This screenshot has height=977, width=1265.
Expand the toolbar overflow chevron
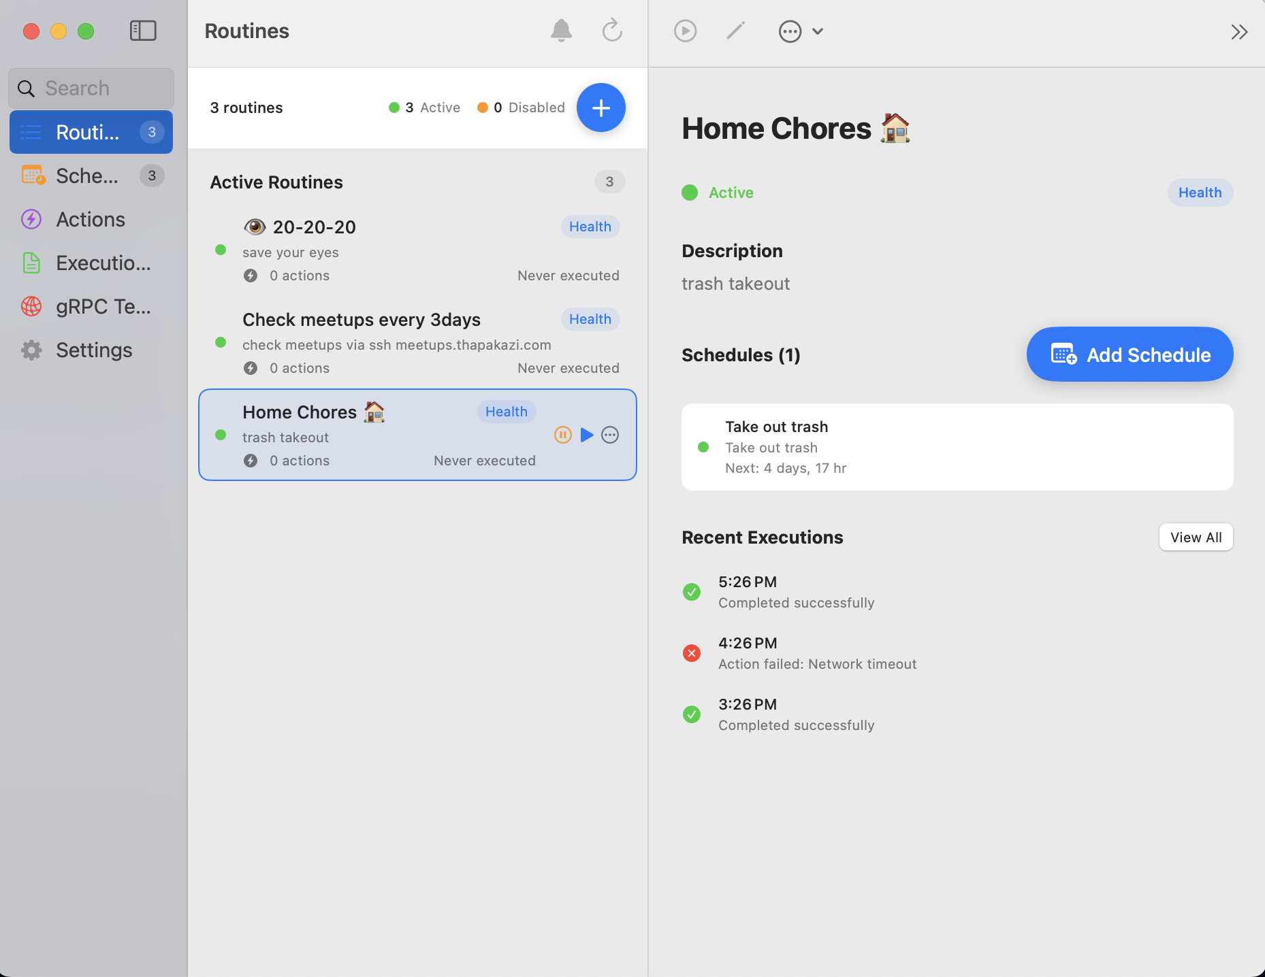point(818,31)
